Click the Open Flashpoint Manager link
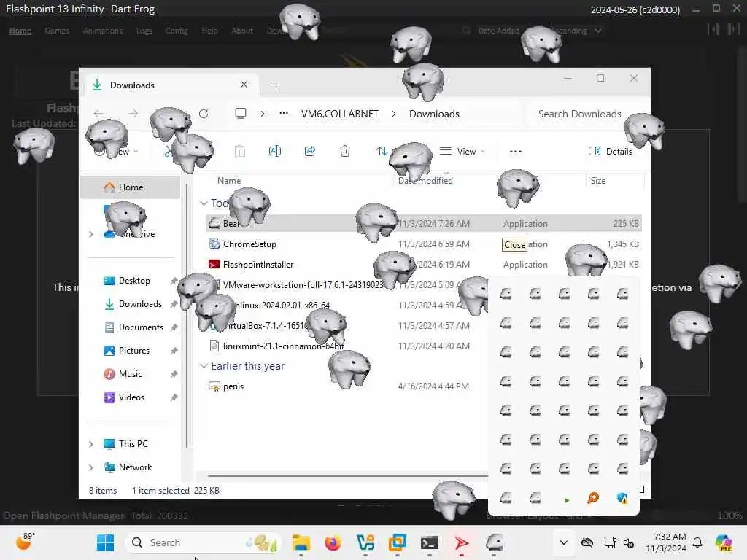 tap(63, 516)
